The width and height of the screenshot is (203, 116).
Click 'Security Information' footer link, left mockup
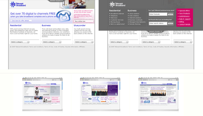click(72, 47)
